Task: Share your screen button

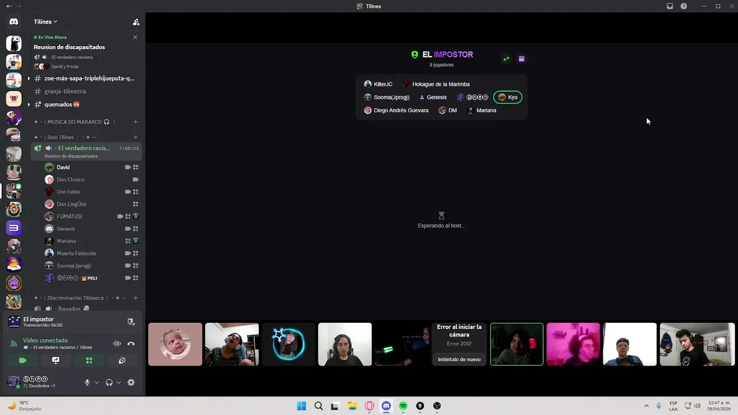Action: pos(55,360)
